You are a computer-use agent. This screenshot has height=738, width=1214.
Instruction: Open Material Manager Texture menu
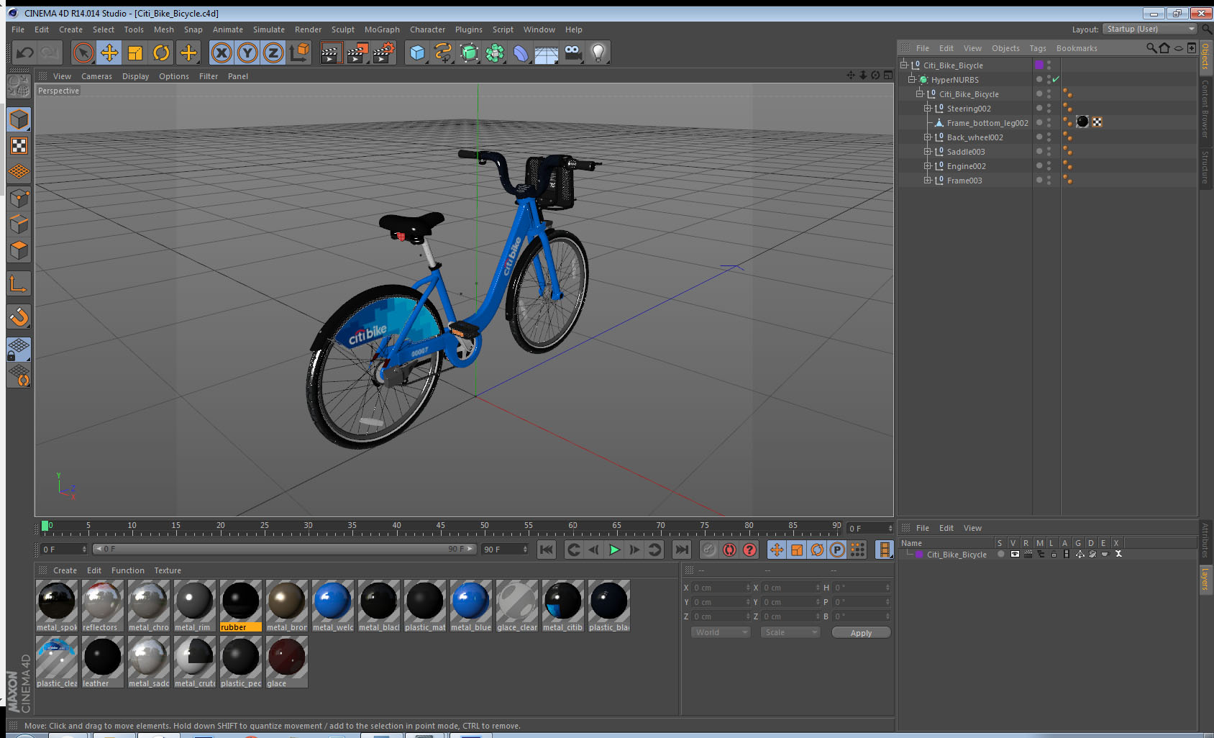(x=168, y=570)
